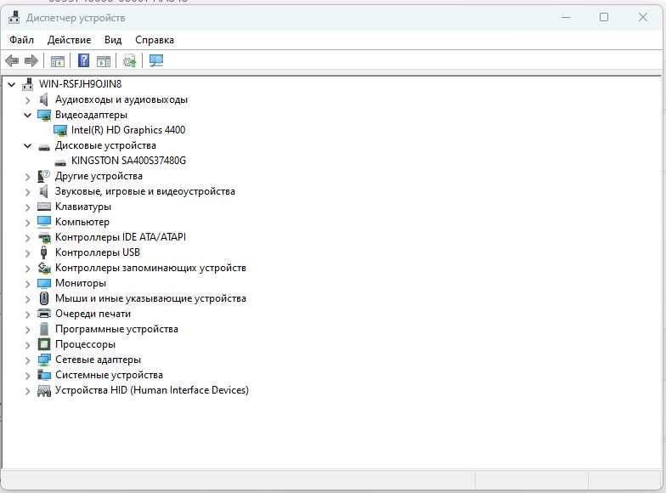The image size is (666, 493).
Task: Minimize the Device Manager window
Action: [566, 17]
